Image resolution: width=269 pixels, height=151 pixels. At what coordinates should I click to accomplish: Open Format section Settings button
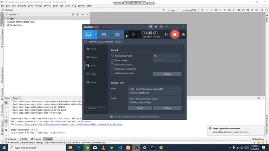click(167, 108)
